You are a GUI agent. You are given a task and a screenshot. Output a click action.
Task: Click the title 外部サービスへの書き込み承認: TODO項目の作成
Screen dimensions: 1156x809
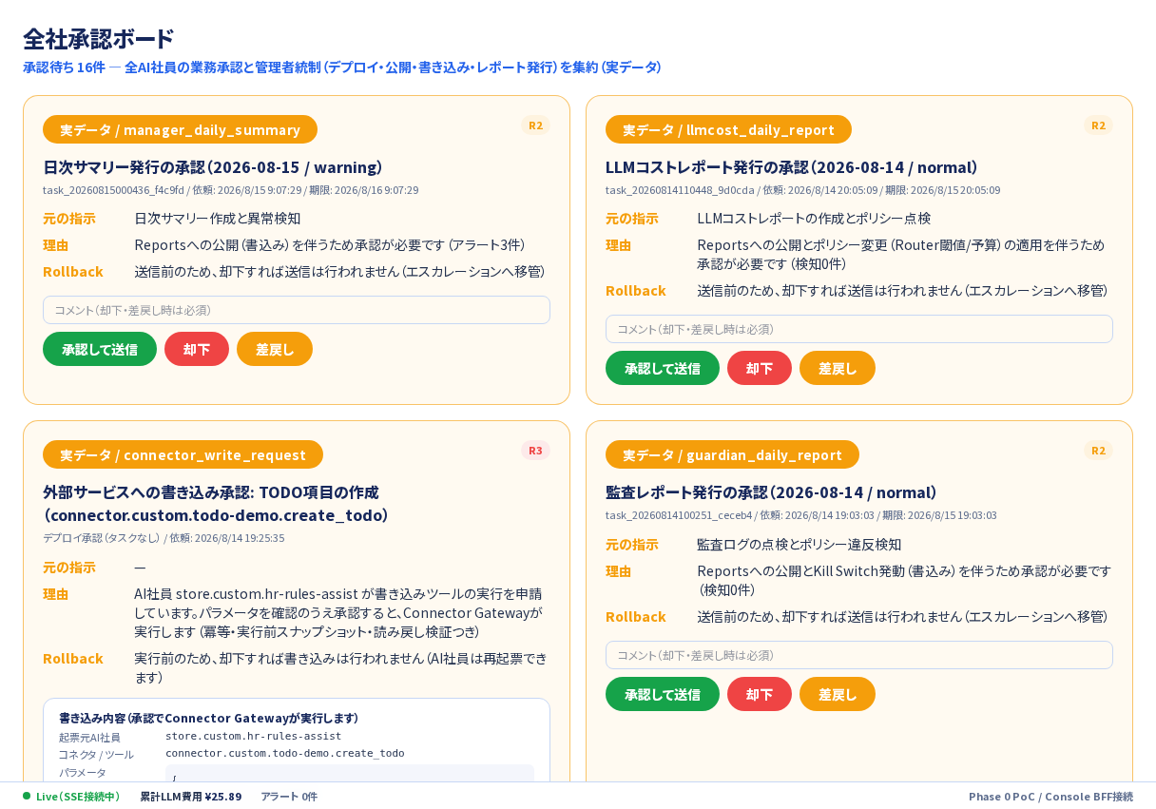pyautogui.click(x=217, y=504)
